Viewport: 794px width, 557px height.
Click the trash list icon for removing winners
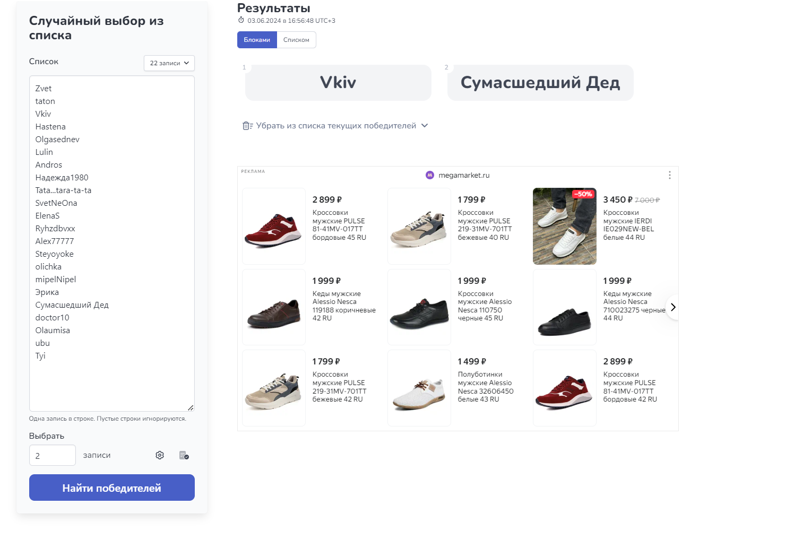247,126
